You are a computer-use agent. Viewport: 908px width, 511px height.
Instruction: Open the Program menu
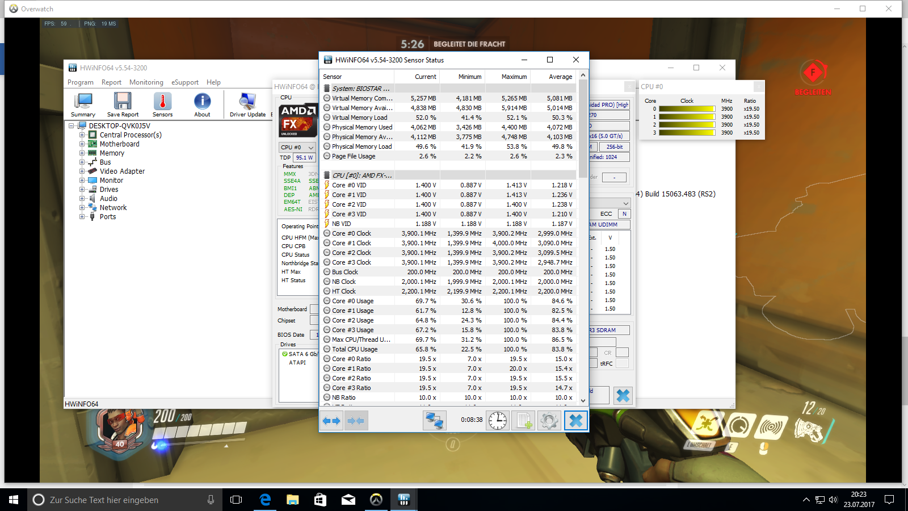point(81,82)
